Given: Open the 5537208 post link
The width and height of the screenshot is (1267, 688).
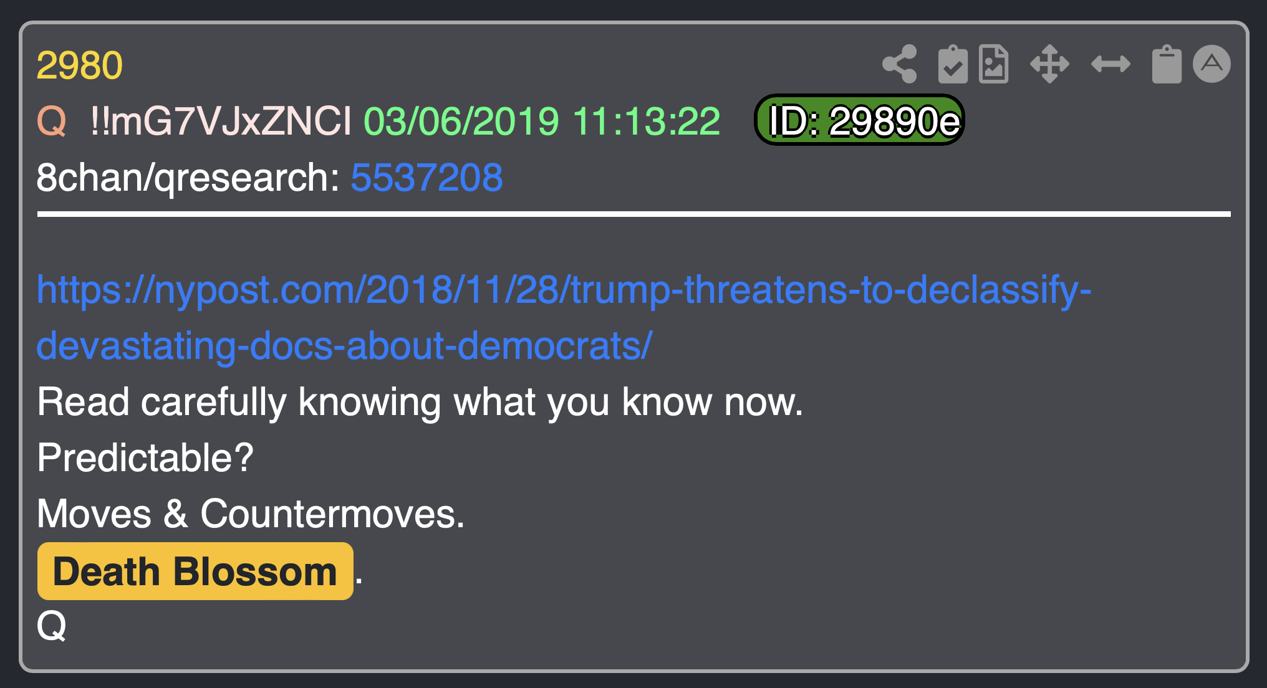Looking at the screenshot, I should pos(426,178).
